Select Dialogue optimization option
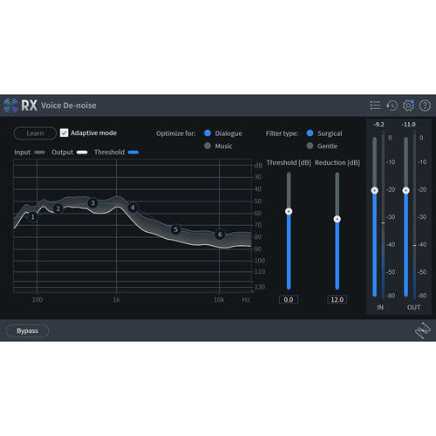 tap(208, 133)
